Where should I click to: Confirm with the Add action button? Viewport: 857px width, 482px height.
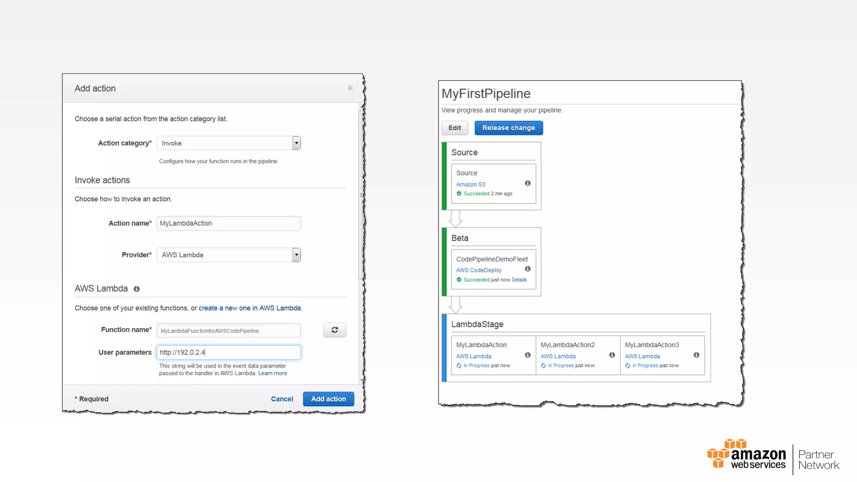pos(328,399)
